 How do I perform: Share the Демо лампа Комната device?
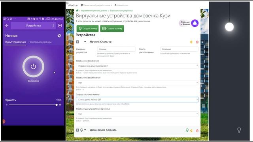(191, 131)
